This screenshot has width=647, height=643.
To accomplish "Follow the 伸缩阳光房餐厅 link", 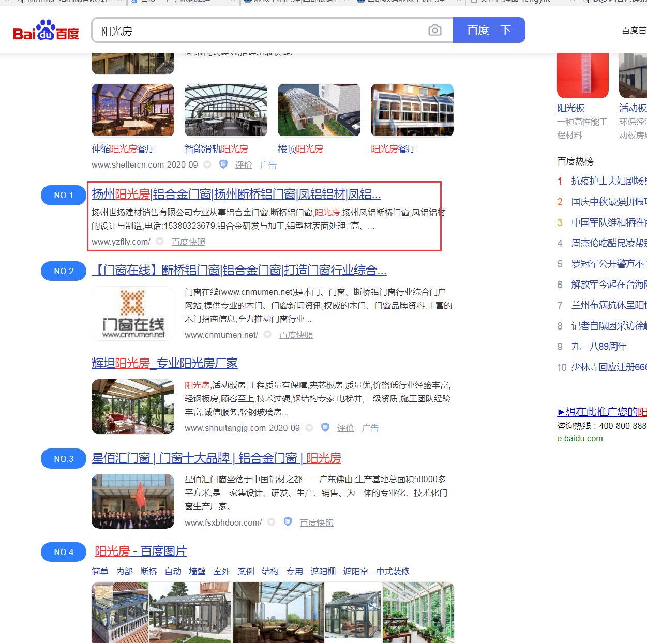I will point(124,149).
